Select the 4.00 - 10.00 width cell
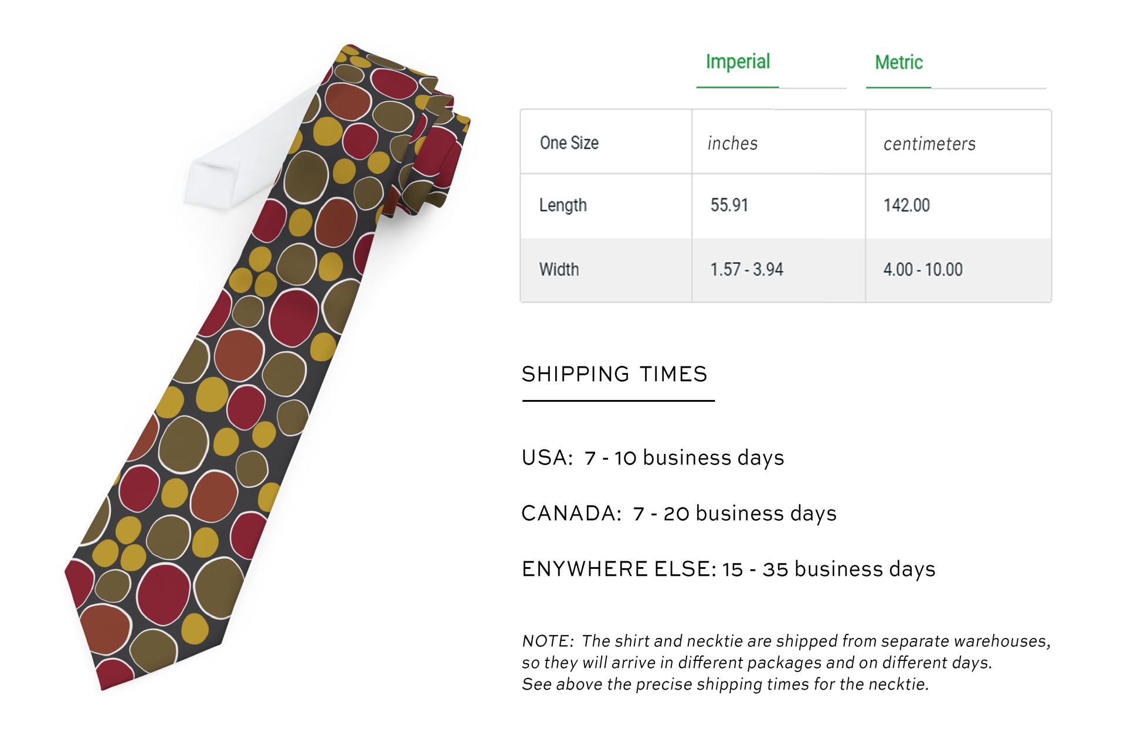Screen dimensions: 1141x736 click(923, 270)
